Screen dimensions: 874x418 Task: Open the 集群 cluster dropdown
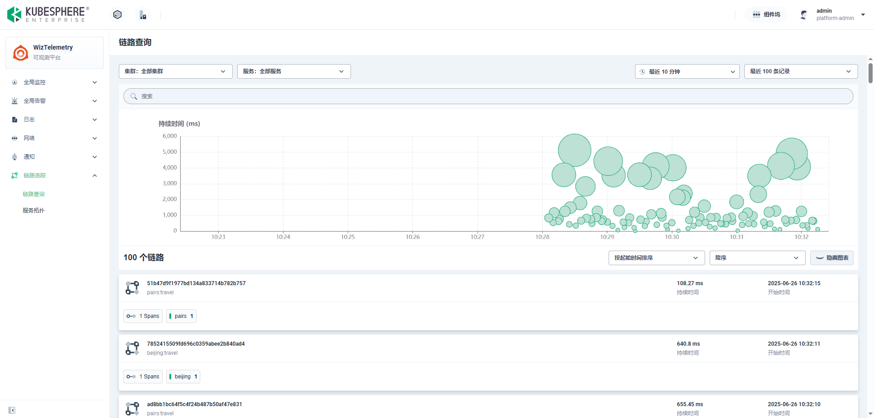(175, 71)
